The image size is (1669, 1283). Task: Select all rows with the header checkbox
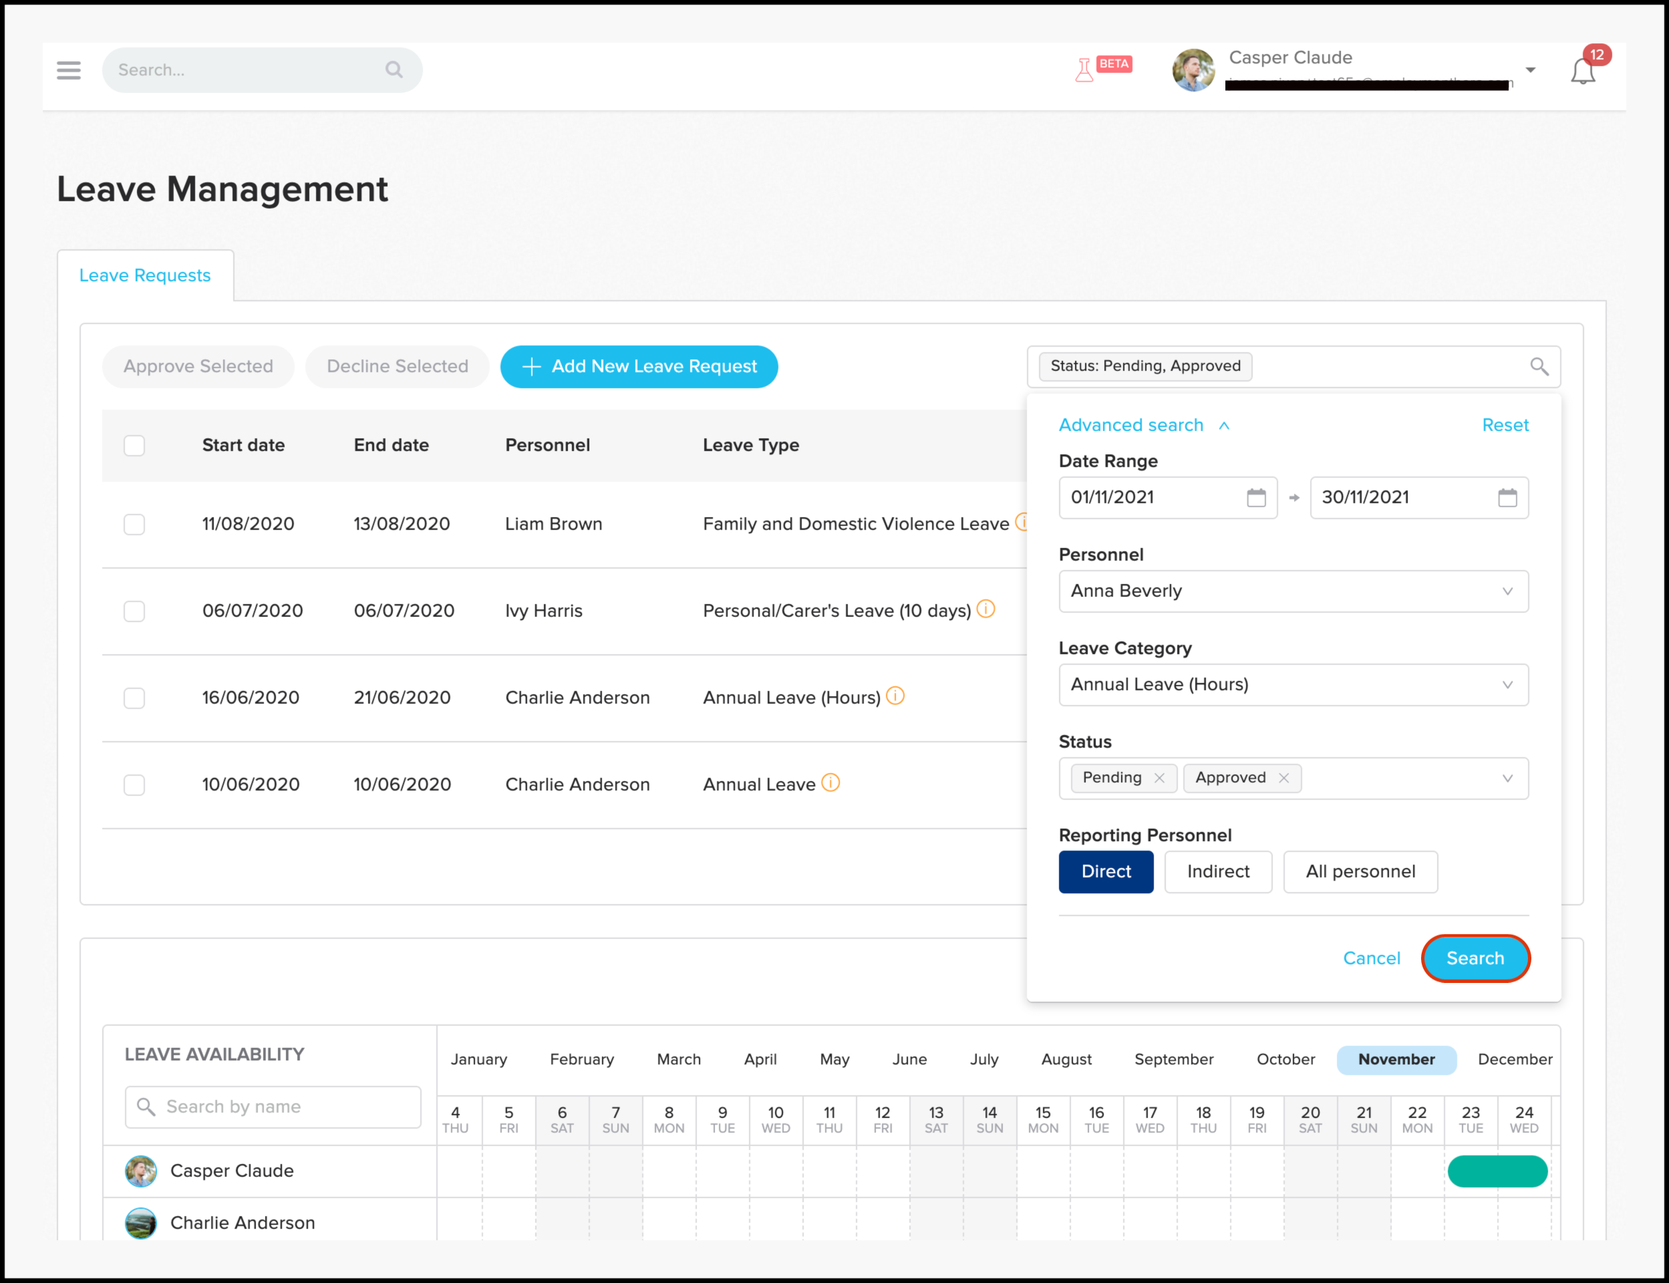click(134, 445)
